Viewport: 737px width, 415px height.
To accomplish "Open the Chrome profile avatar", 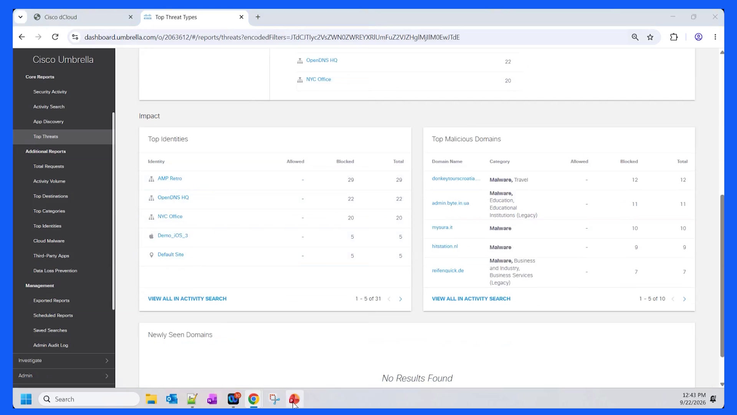I will (698, 37).
